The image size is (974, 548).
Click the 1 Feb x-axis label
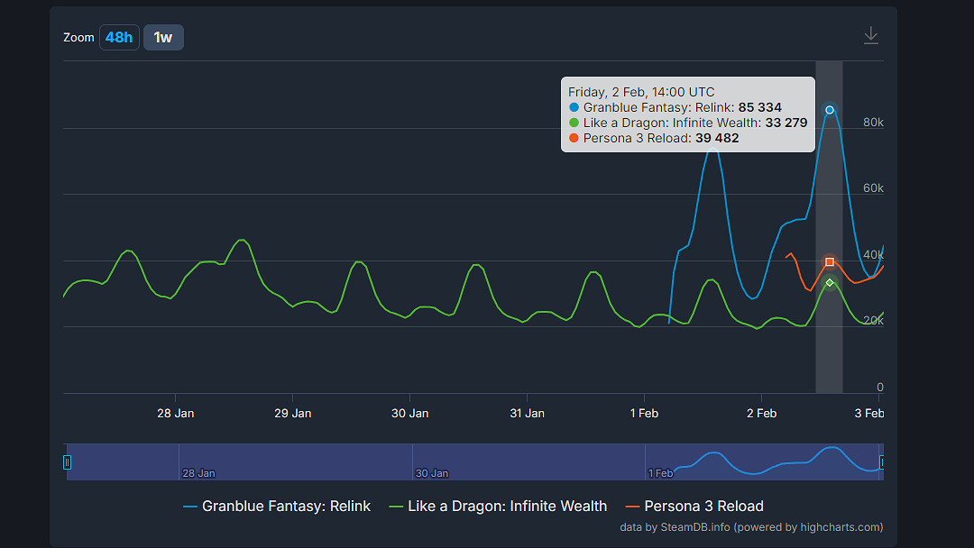644,414
